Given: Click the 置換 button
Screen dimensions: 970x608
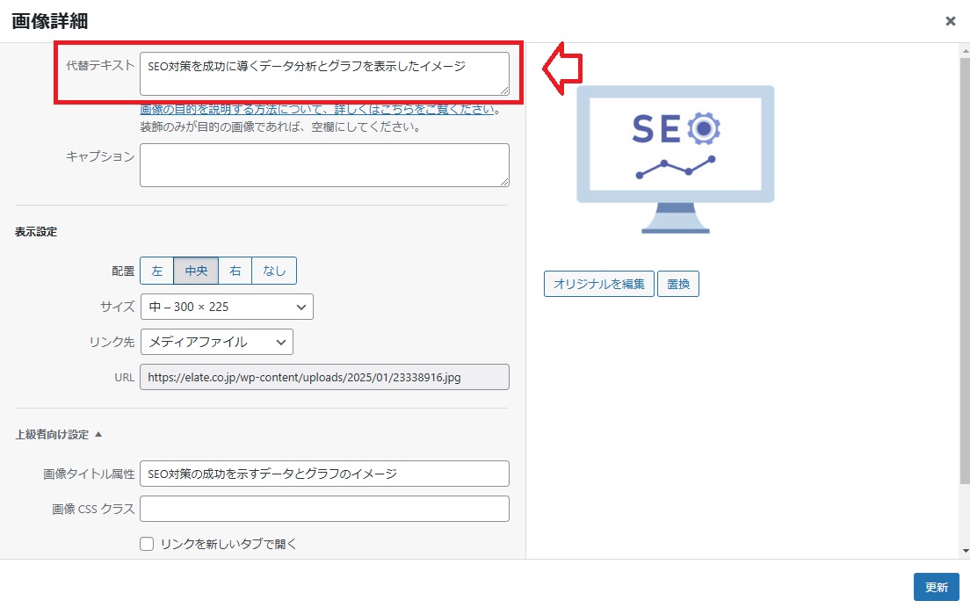Looking at the screenshot, I should click(x=677, y=284).
